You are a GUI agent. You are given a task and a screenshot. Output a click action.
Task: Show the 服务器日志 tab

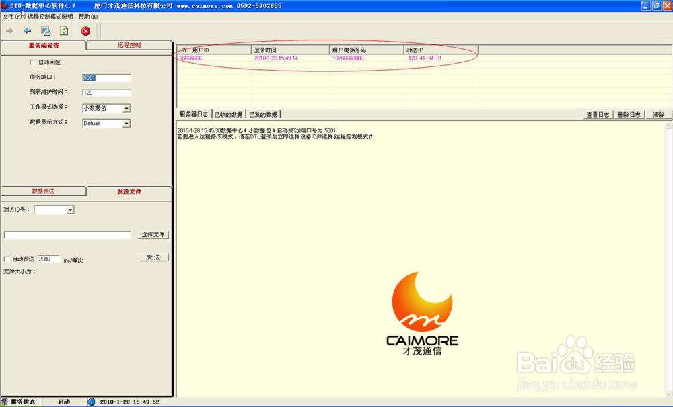194,114
